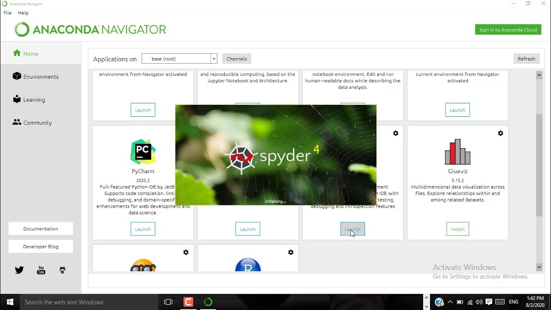Install Glueviz from its card
The width and height of the screenshot is (551, 310).
pyautogui.click(x=458, y=229)
